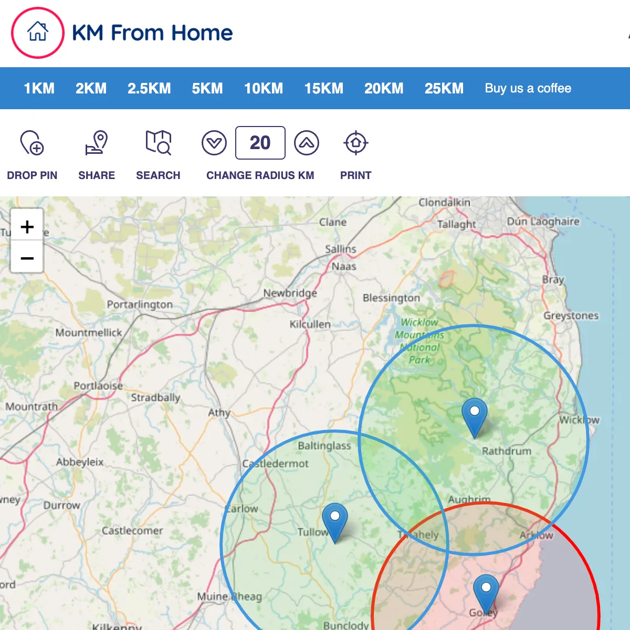Zoom out on the map
This screenshot has width=630, height=630.
[x=27, y=258]
